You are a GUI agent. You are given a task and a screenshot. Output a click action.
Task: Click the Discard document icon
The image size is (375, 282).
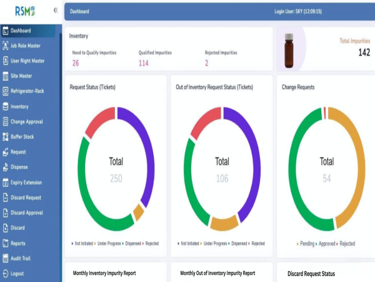[5, 228]
